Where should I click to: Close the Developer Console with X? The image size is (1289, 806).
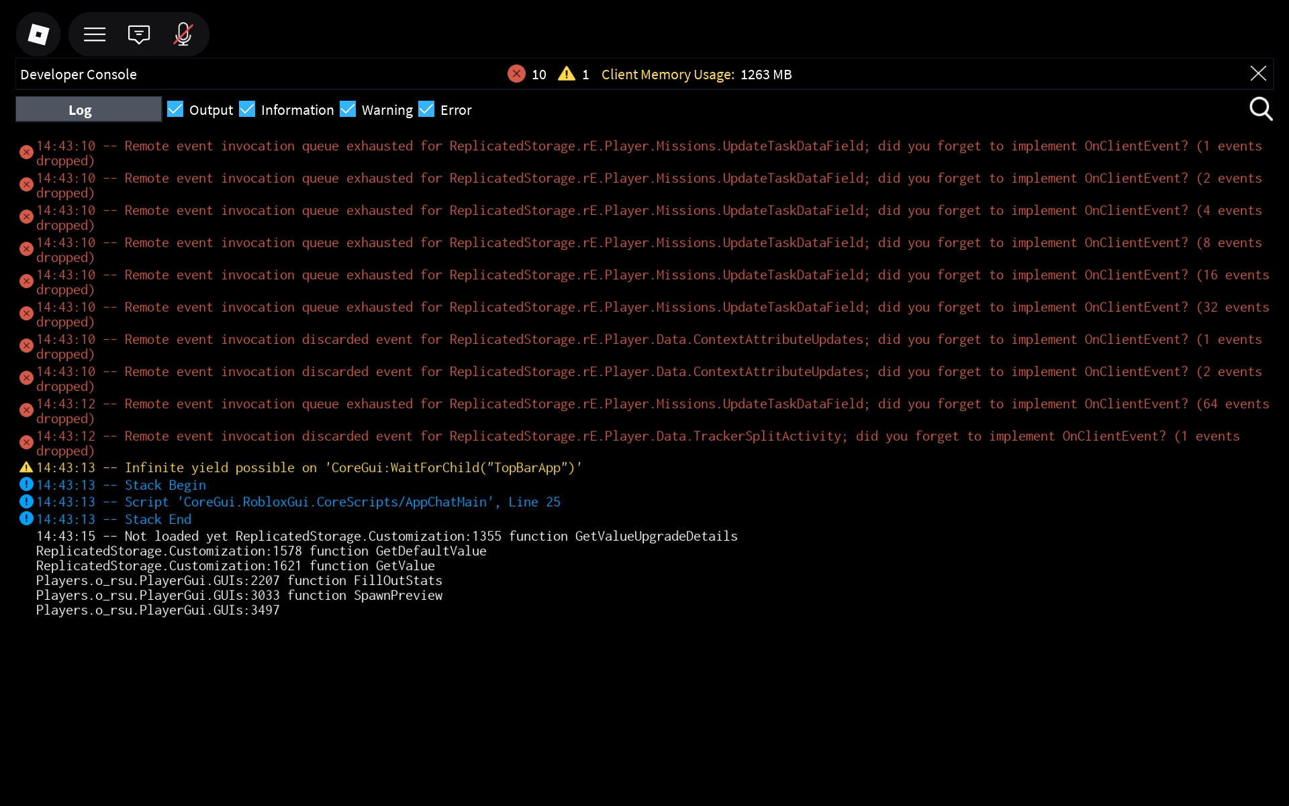coord(1258,74)
